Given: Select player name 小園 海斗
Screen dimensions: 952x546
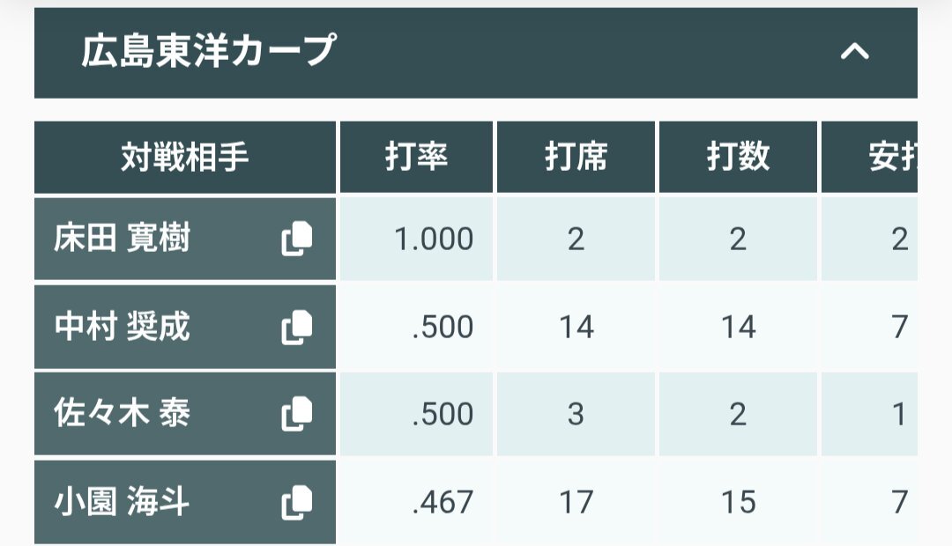Looking at the screenshot, I should pyautogui.click(x=122, y=502).
